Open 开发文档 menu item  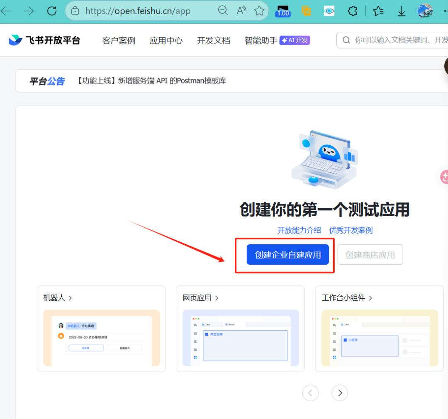[x=214, y=40]
